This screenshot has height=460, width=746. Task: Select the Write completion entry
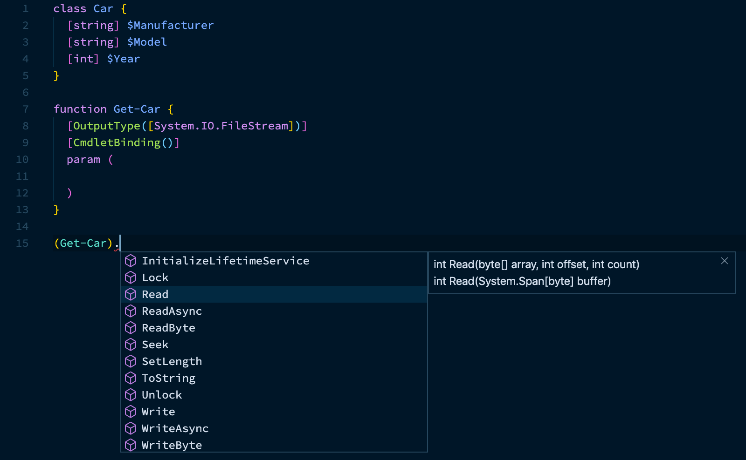coord(158,412)
